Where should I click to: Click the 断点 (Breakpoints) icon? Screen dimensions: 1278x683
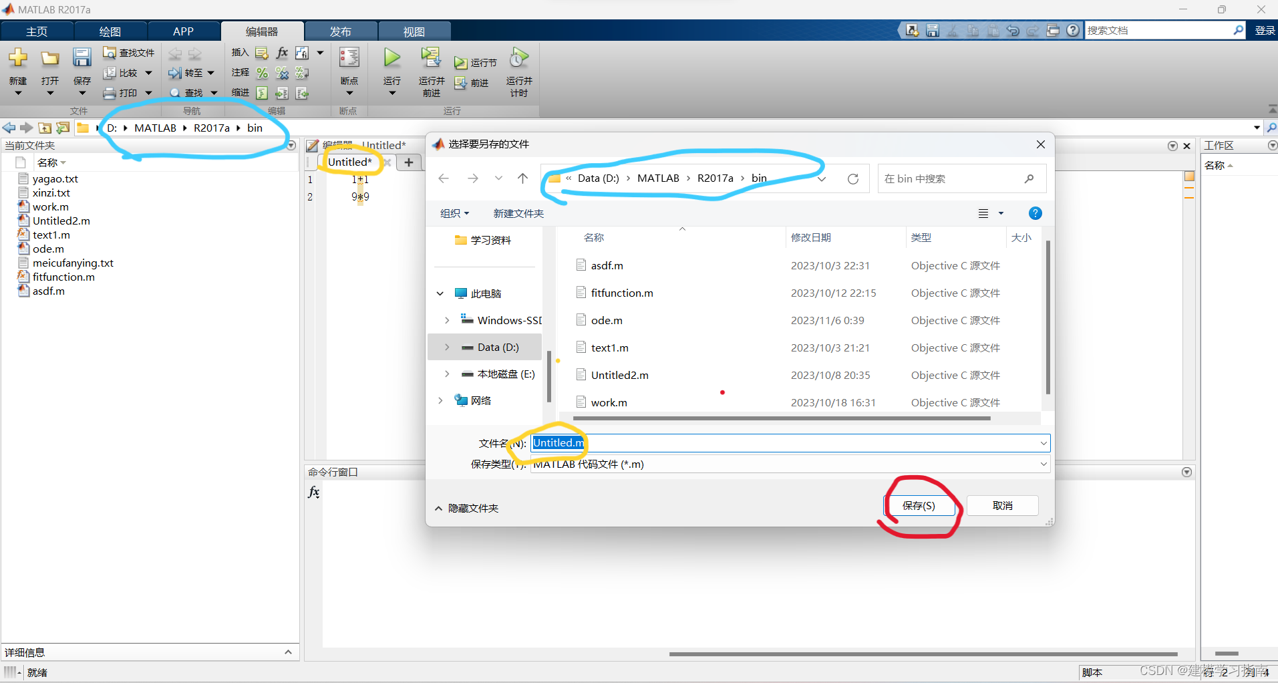pyautogui.click(x=349, y=57)
